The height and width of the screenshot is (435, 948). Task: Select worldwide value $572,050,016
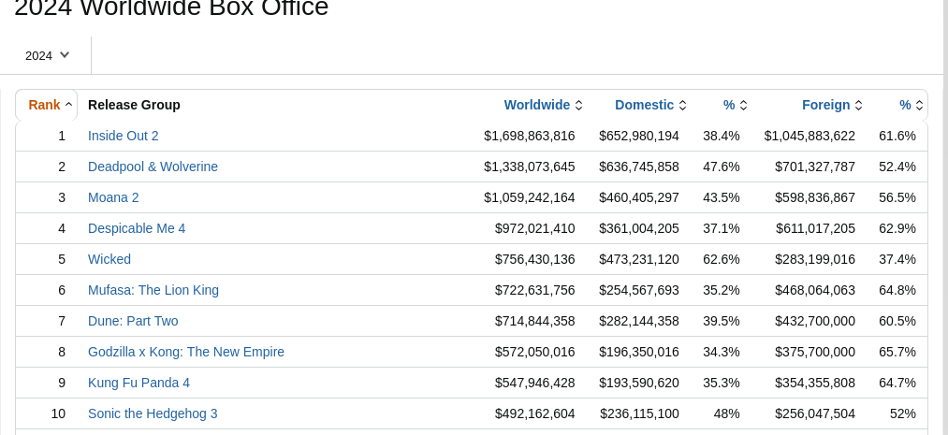point(535,352)
